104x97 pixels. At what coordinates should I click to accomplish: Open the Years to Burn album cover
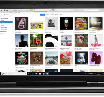click(81, 23)
